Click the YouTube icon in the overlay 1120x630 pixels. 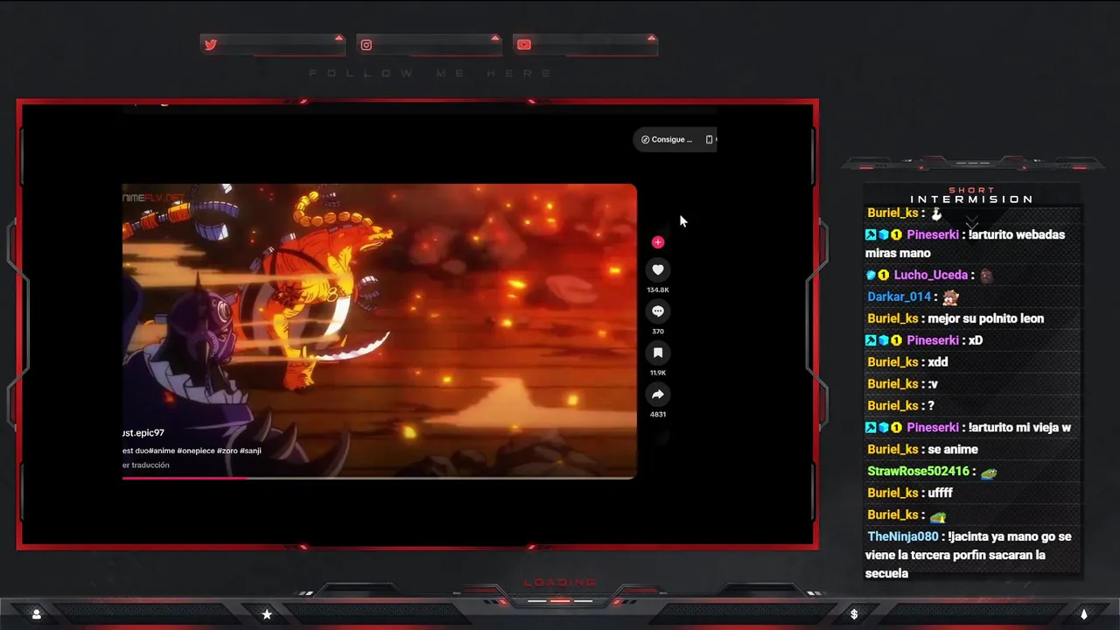pos(524,45)
